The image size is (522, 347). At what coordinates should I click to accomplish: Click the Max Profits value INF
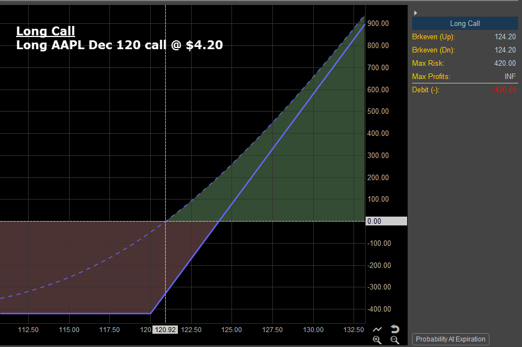pos(510,77)
